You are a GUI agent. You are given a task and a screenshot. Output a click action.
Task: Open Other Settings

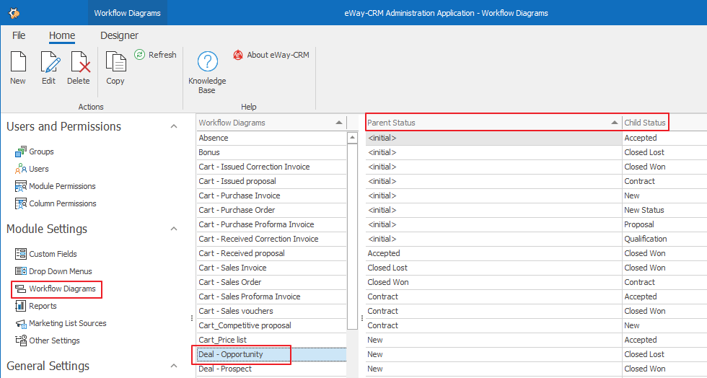pos(48,340)
